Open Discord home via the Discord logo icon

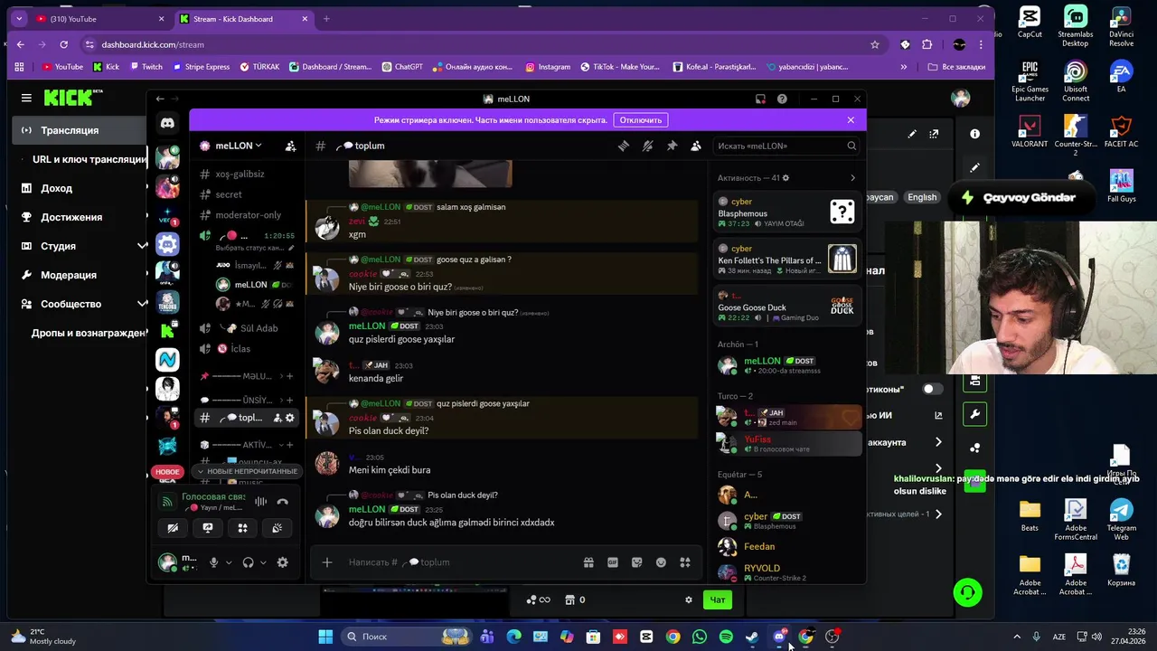167,123
